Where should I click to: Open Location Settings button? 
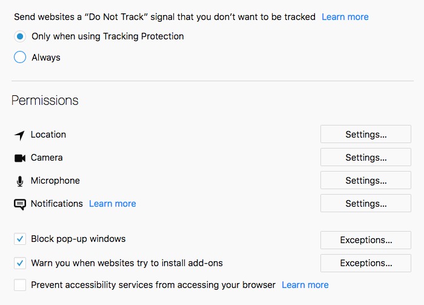(x=366, y=134)
